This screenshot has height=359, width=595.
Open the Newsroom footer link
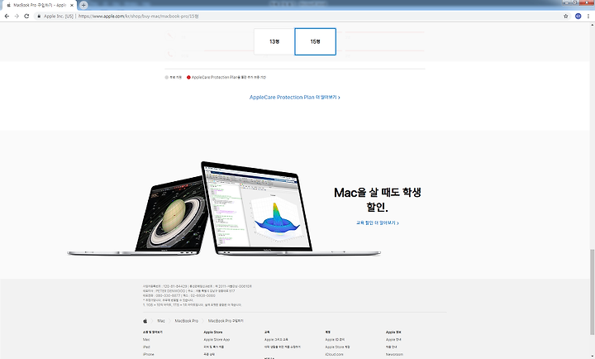click(x=394, y=354)
